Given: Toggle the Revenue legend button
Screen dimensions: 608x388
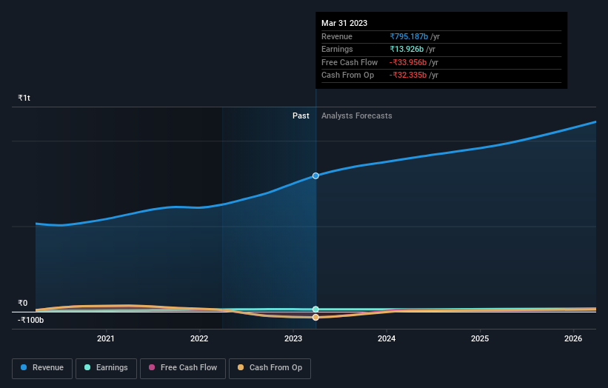Looking at the screenshot, I should [42, 368].
